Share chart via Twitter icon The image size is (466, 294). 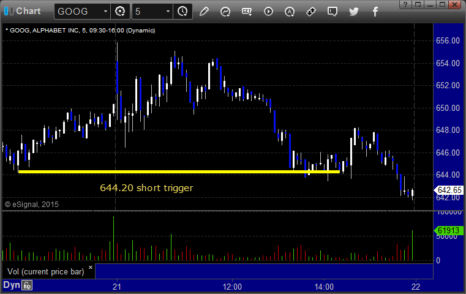[x=354, y=12]
